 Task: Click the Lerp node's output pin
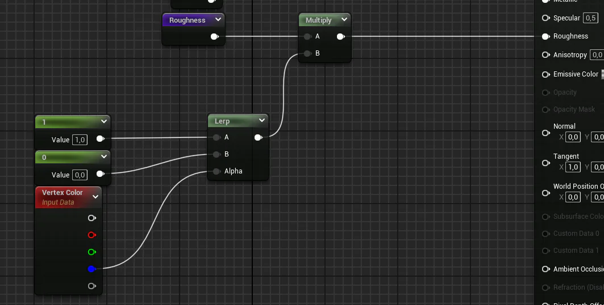click(259, 137)
